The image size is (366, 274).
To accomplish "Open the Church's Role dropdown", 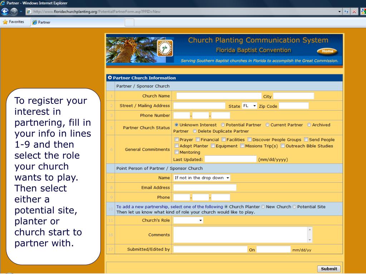I will 188,220.
